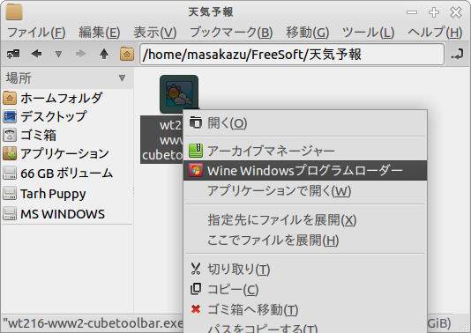Open the ヘルプ(H) menu
The image size is (471, 333).
click(x=435, y=33)
